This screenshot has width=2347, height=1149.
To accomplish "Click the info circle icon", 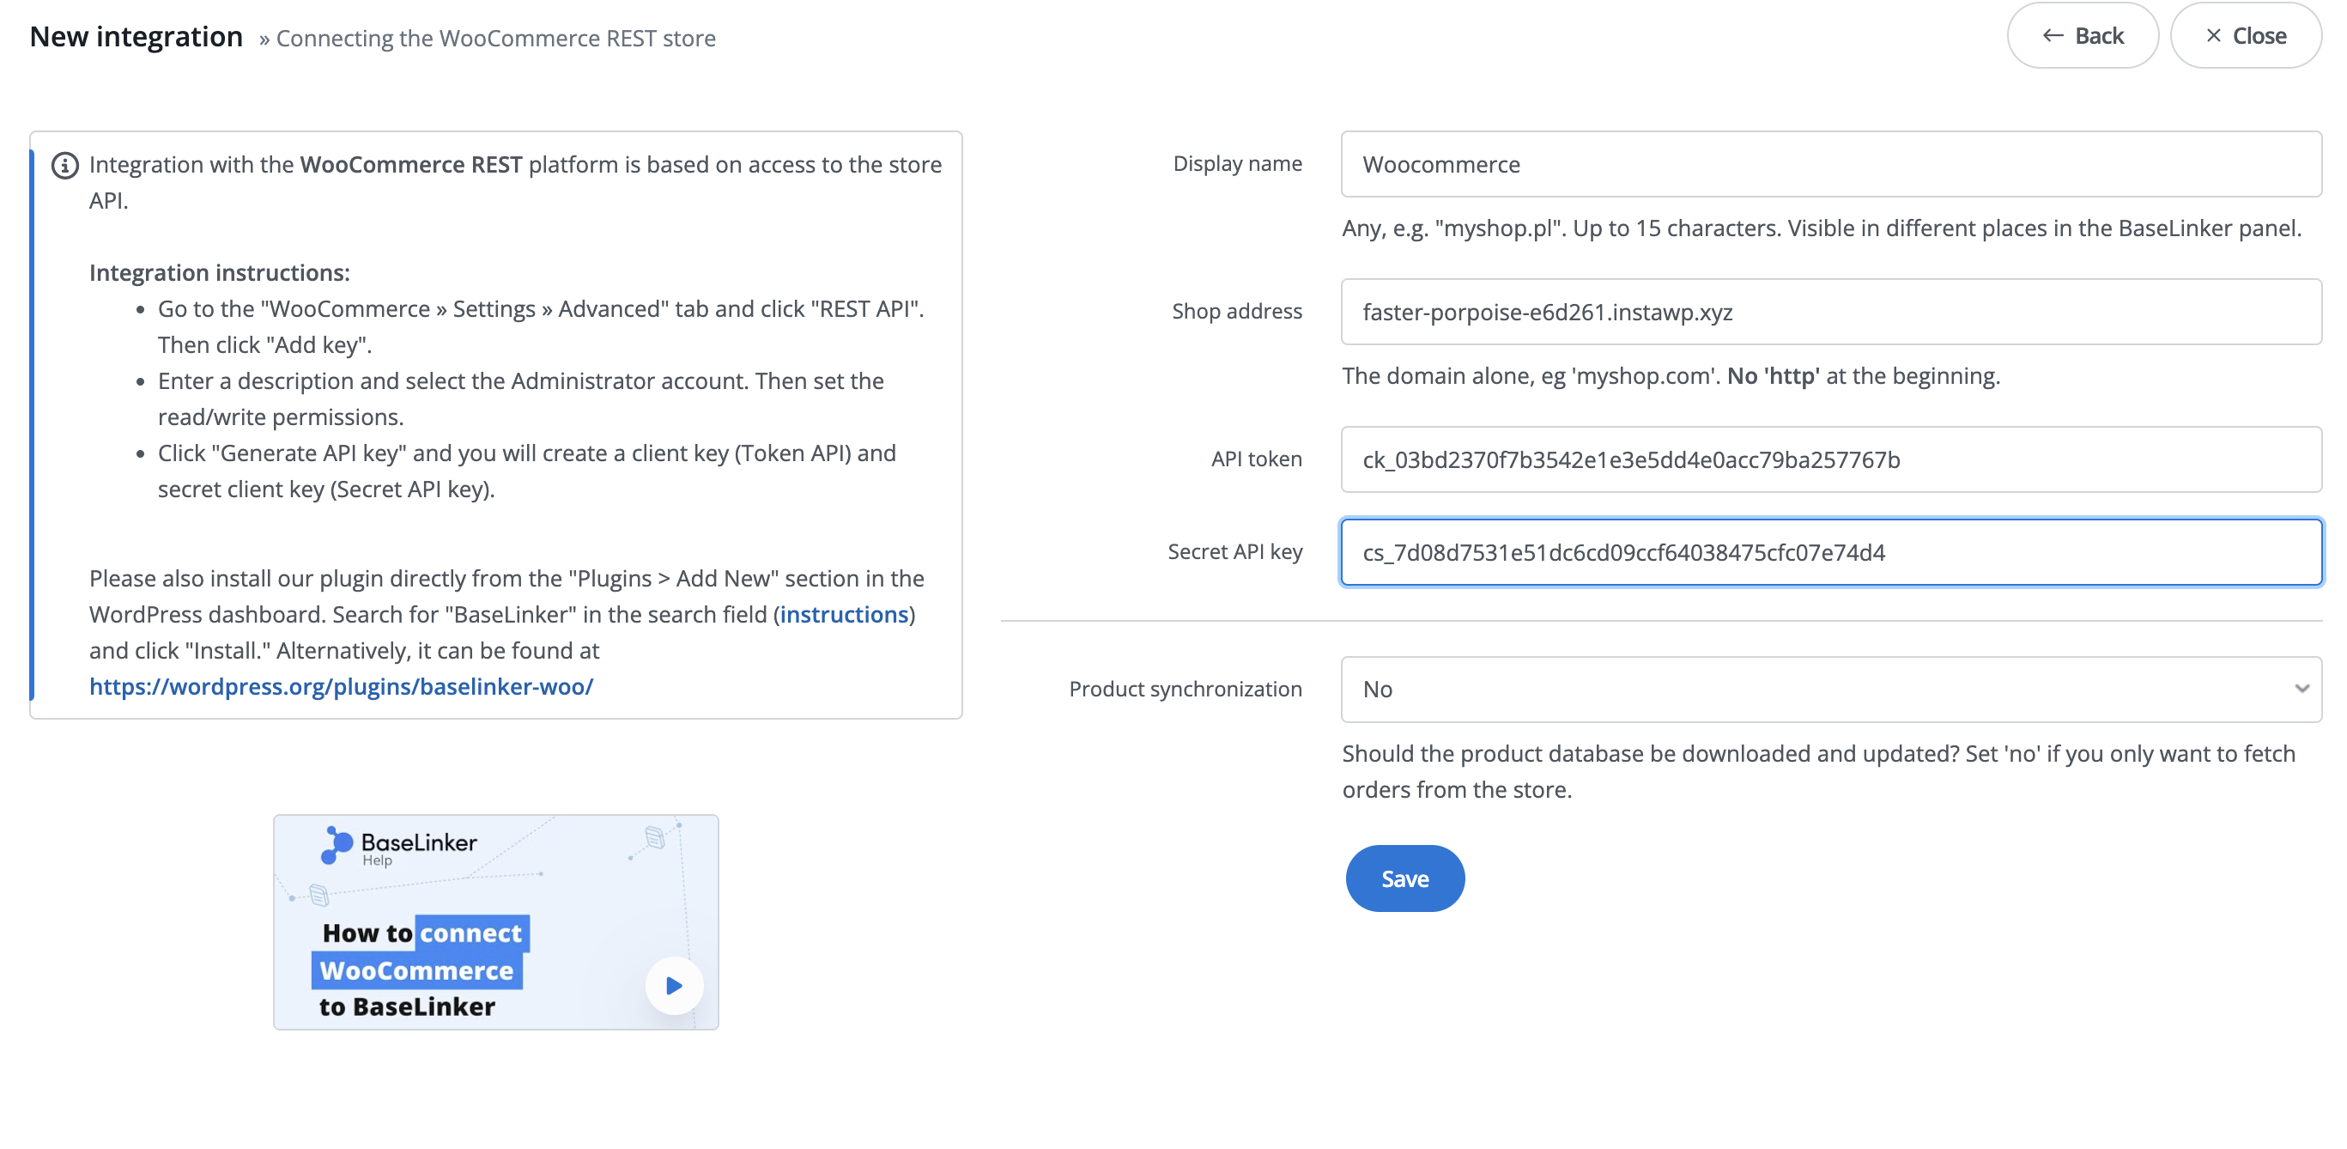I will (x=64, y=166).
